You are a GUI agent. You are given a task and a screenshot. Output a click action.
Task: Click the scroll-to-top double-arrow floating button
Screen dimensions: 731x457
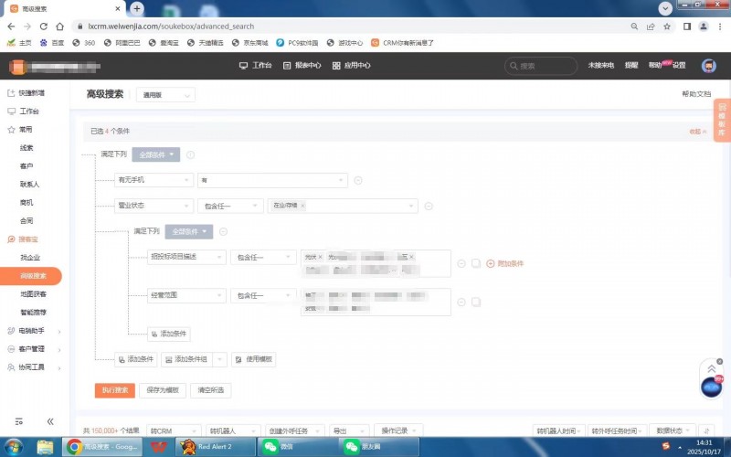pyautogui.click(x=712, y=368)
